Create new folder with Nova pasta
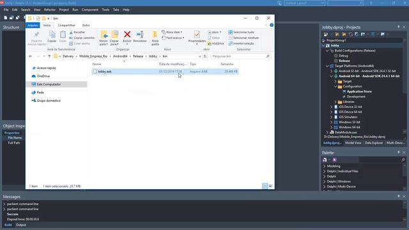The height and width of the screenshot is (230, 409). 155,38
